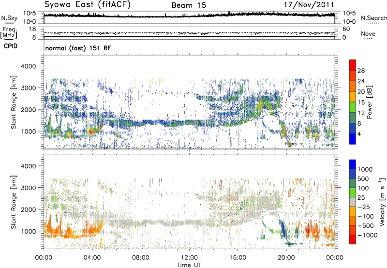The width and height of the screenshot is (387, 268).
Task: Click the "10^0" tick beside N.Search label
Action: click(x=349, y=22)
